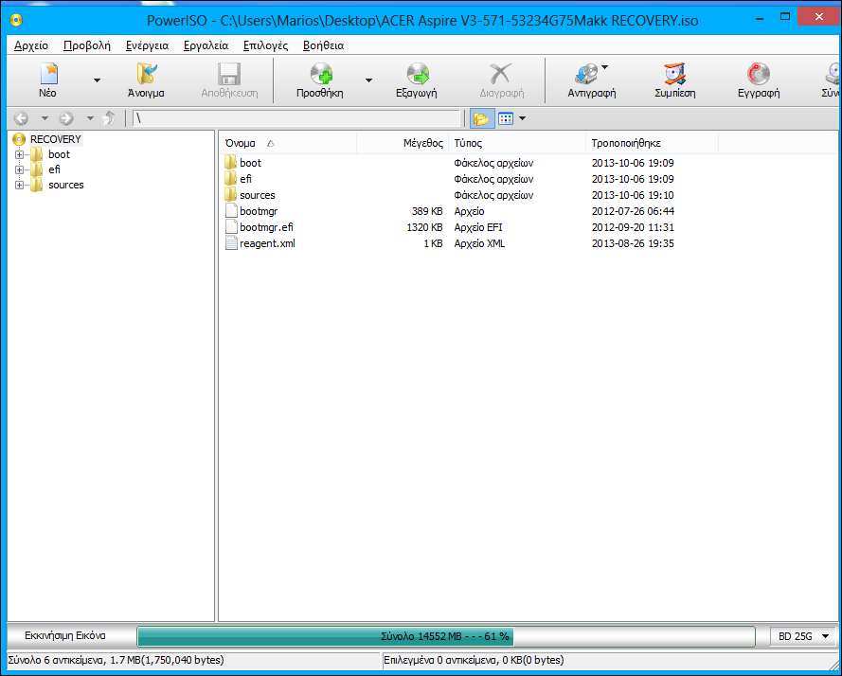Click the Εγγραφή burn icon
The width and height of the screenshot is (842, 676).
pos(759,74)
